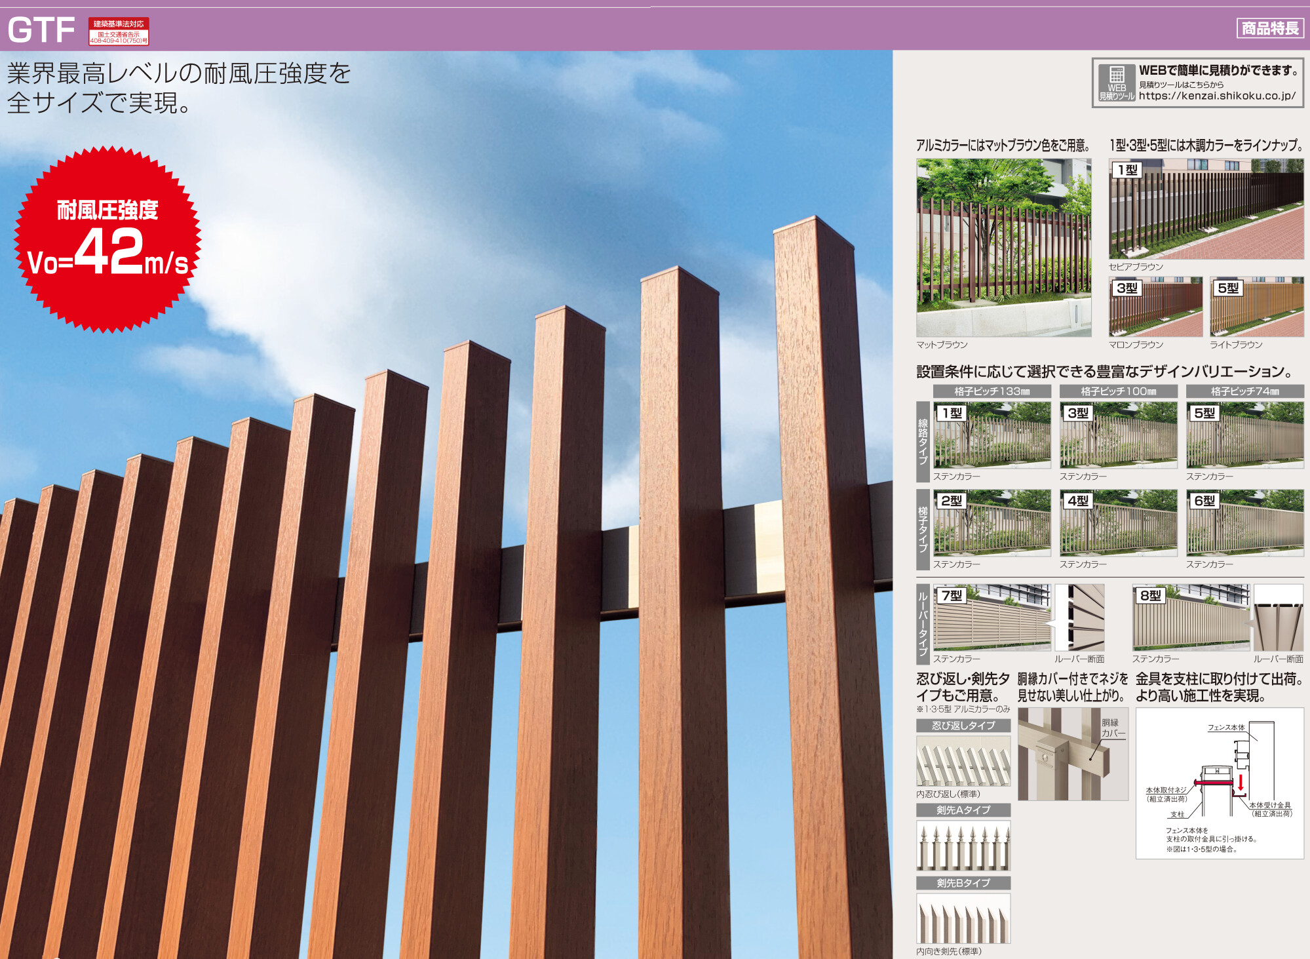The height and width of the screenshot is (959, 1310).
Task: Select the 1型 セピアブラウン wood-tone photo
Action: point(1206,209)
